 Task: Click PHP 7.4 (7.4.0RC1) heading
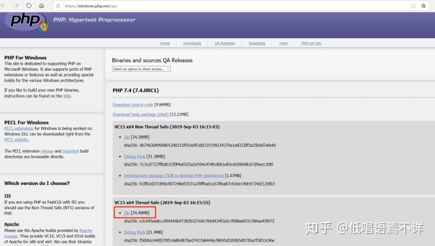pos(136,91)
